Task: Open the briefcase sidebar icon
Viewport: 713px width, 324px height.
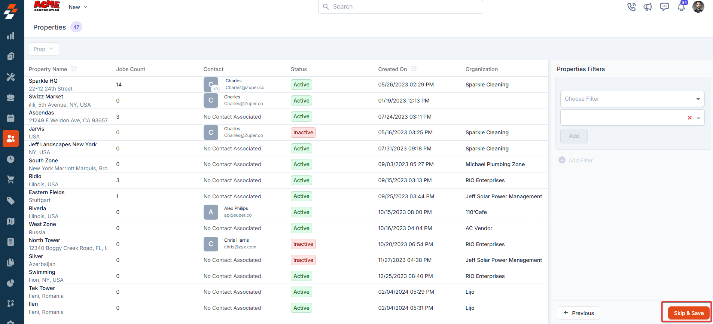Action: click(x=10, y=97)
